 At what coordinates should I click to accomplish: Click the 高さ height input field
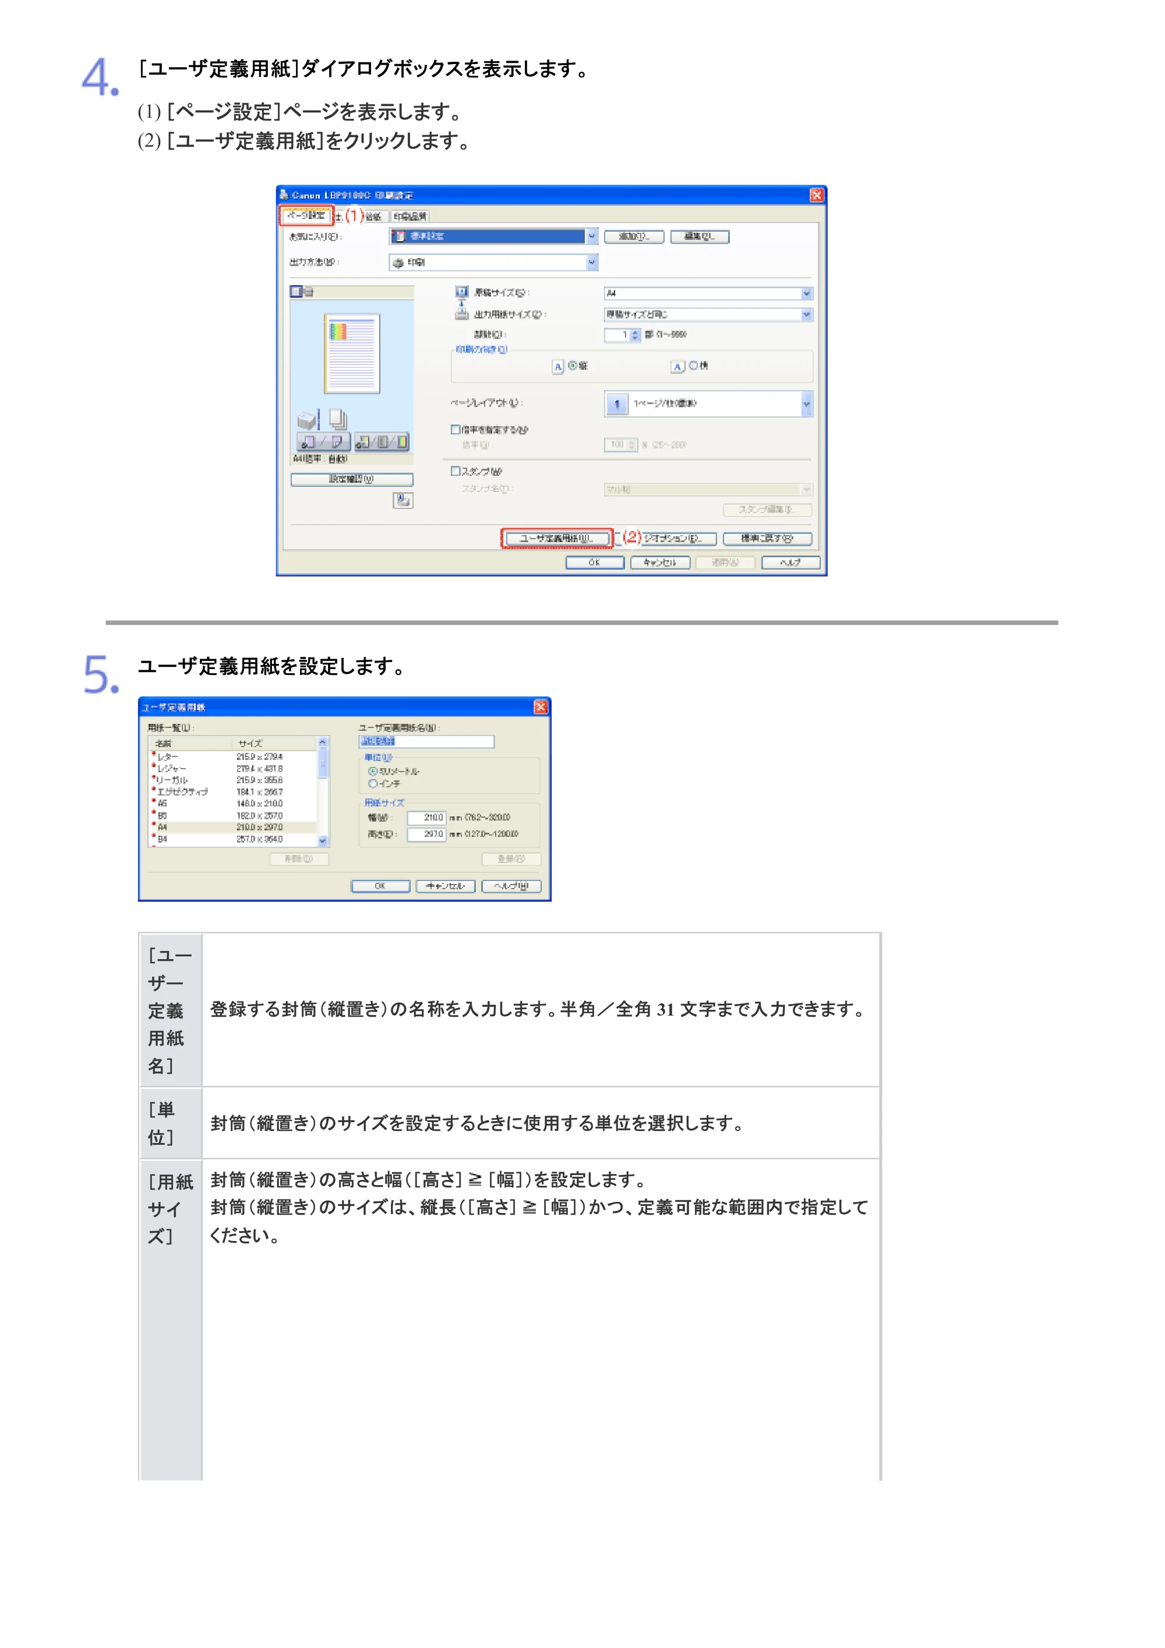coord(426,834)
